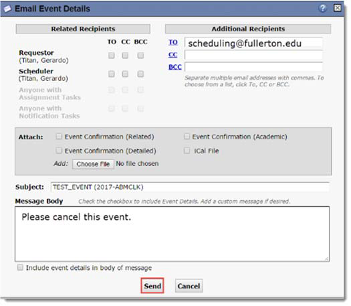Click the envelope icon beside the dialog title

(7, 9)
